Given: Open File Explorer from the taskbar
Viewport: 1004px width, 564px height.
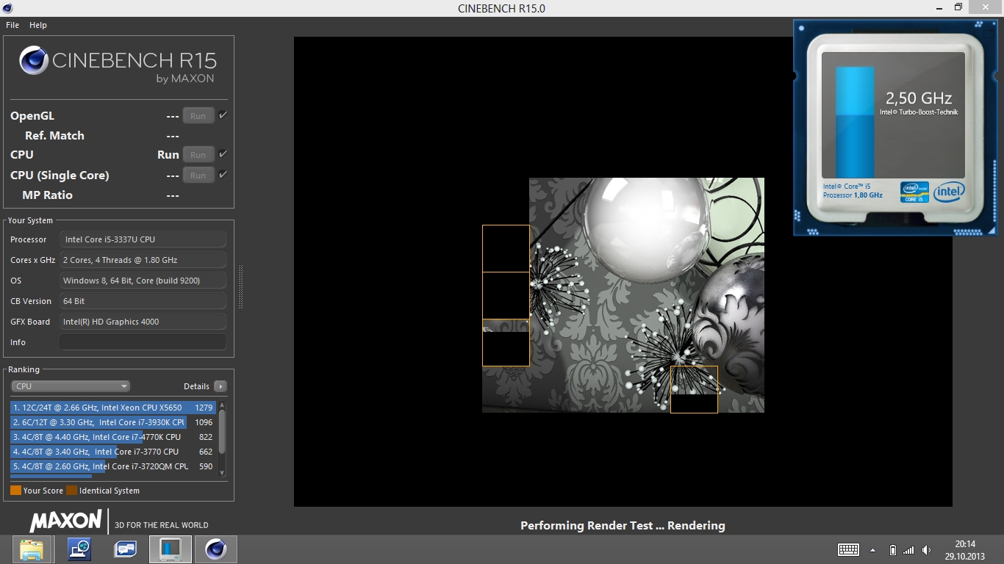Looking at the screenshot, I should (32, 549).
